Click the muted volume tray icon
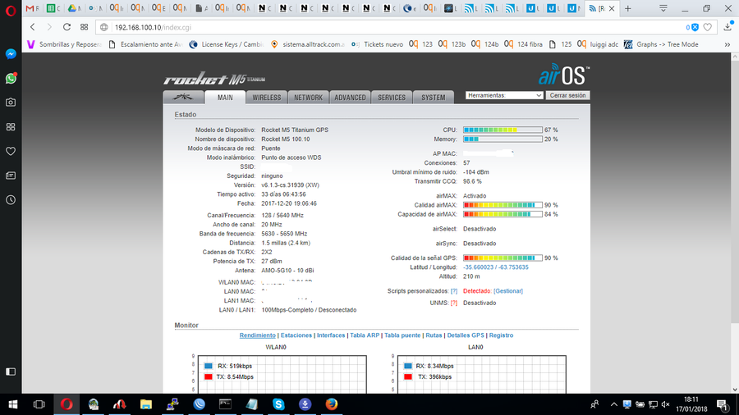 point(665,404)
